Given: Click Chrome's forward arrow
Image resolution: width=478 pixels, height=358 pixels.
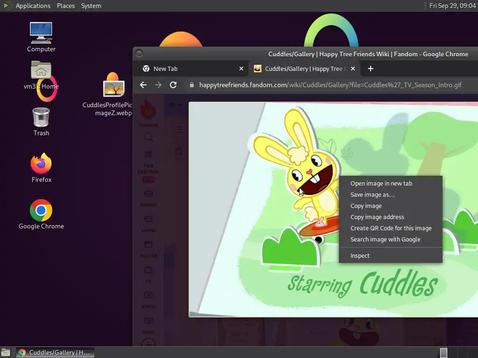Looking at the screenshot, I should tap(158, 85).
